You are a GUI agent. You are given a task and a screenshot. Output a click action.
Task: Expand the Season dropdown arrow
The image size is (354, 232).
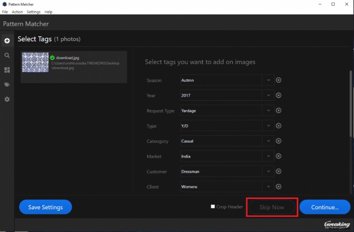pyautogui.click(x=268, y=80)
